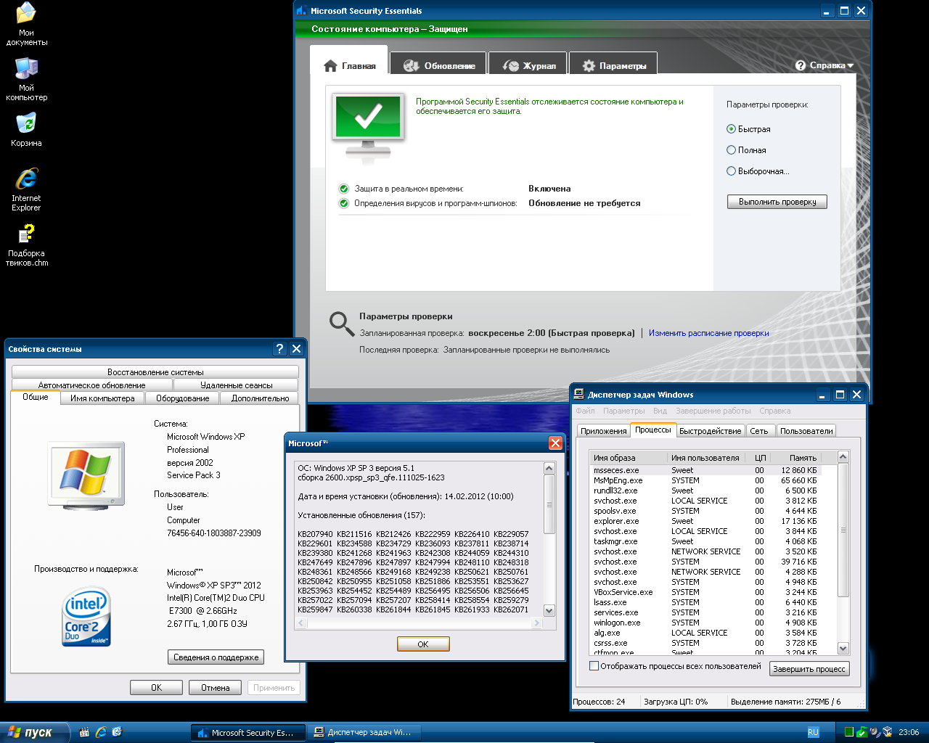
Task: Click Изменить расписание проверки link
Action: pyautogui.click(x=709, y=333)
